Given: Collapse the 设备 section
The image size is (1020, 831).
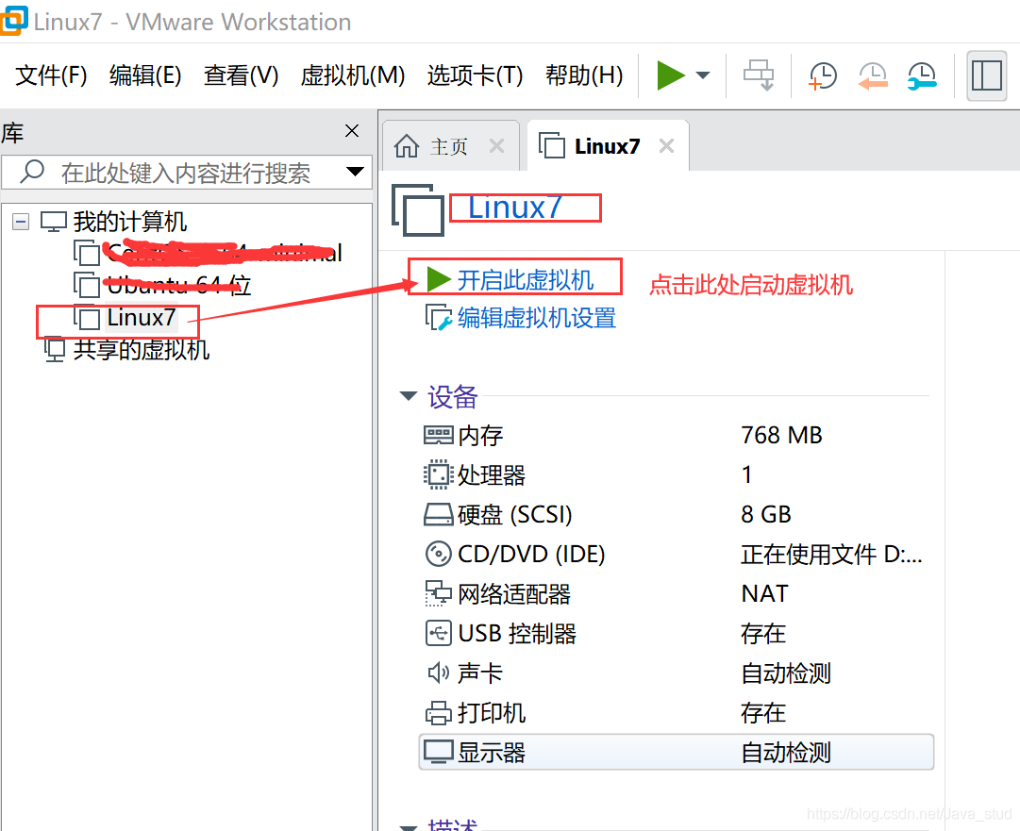Looking at the screenshot, I should pos(408,396).
